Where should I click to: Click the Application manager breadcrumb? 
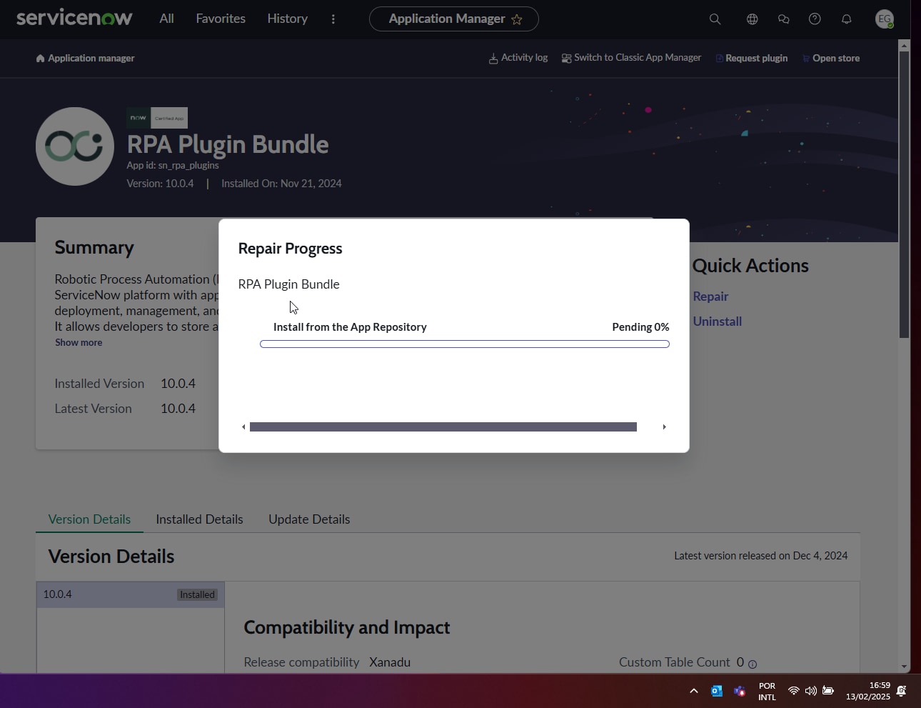pos(85,59)
